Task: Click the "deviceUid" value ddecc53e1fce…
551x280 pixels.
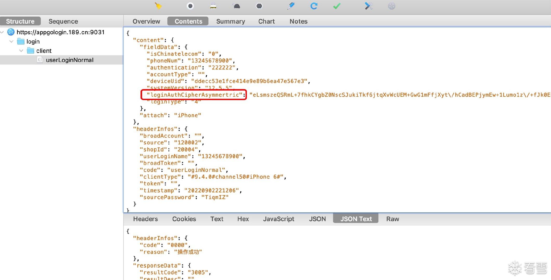Action: click(249, 81)
